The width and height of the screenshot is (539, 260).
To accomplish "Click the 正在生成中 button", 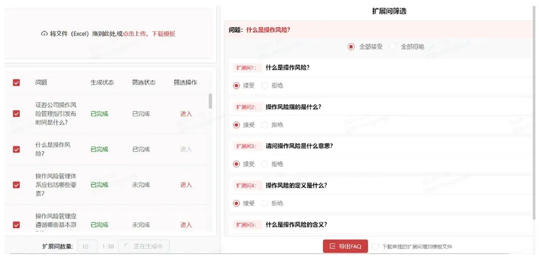I will pyautogui.click(x=143, y=246).
